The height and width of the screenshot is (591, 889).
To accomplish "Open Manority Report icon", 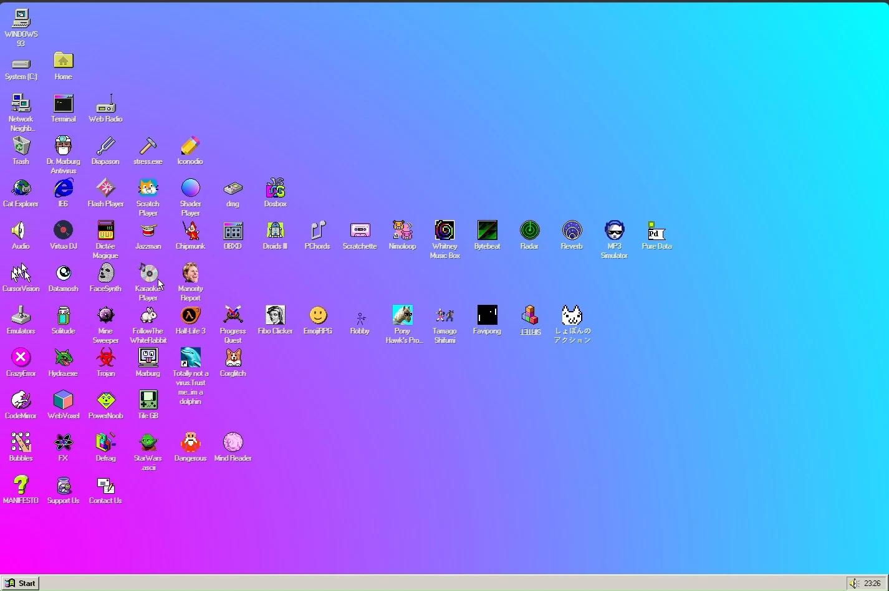I will [190, 273].
